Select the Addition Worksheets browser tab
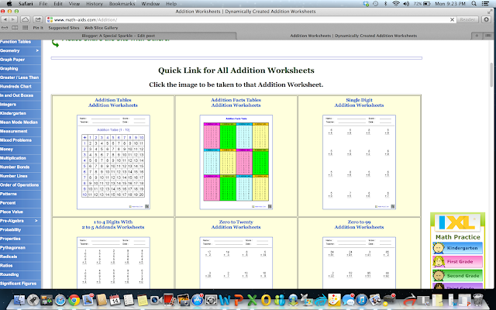 click(x=353, y=36)
